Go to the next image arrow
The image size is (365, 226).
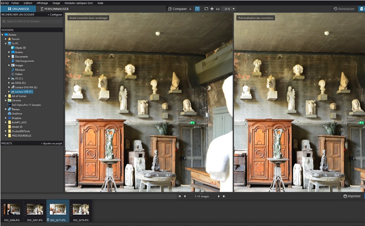click(x=219, y=196)
